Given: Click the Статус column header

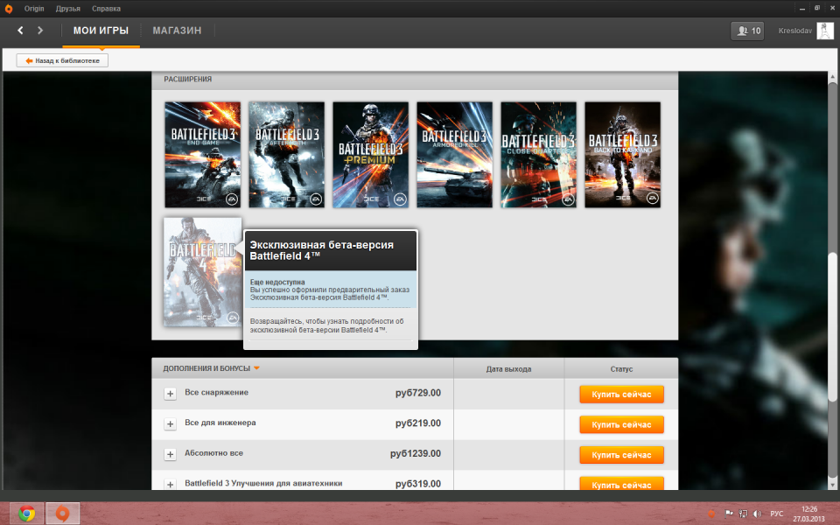Looking at the screenshot, I should 621,369.
